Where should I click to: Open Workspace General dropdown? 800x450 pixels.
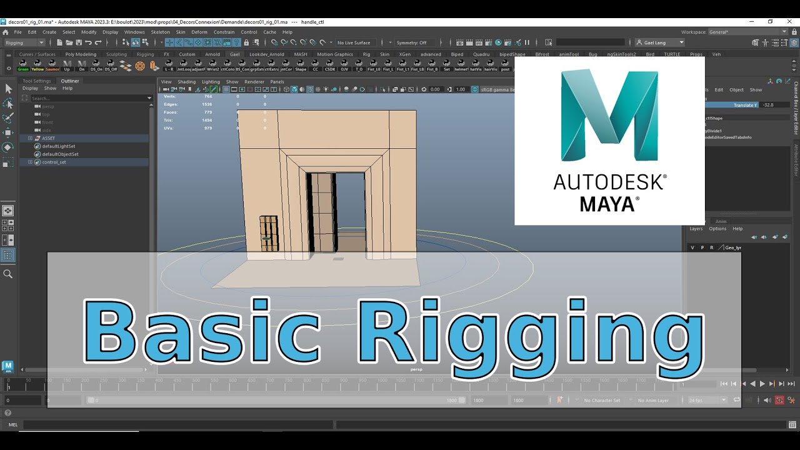pos(747,32)
